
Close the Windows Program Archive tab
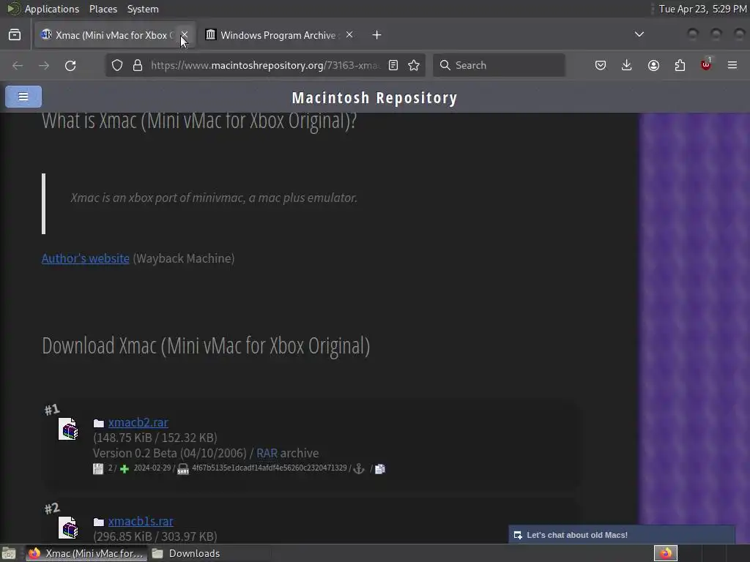coord(349,35)
